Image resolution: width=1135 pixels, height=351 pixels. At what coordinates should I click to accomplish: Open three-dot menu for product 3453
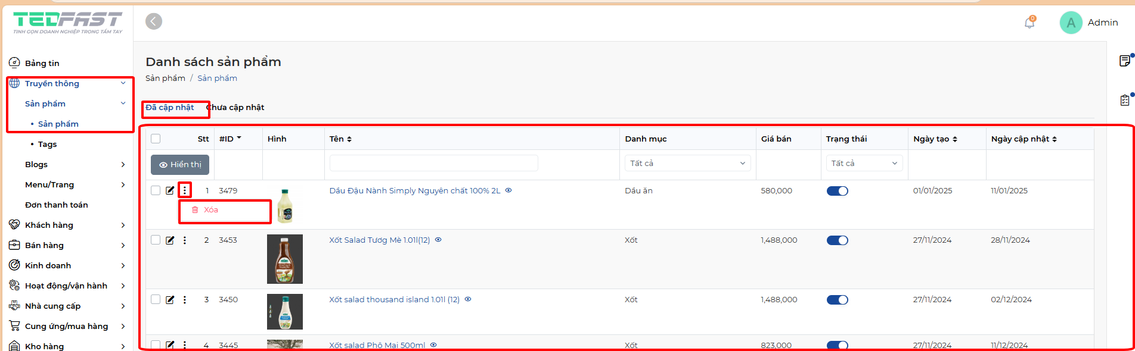185,240
